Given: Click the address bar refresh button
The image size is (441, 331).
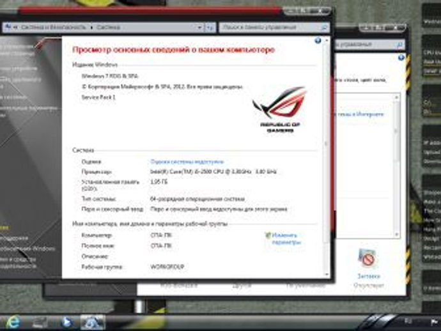Looking at the screenshot, I should pyautogui.click(x=210, y=27).
